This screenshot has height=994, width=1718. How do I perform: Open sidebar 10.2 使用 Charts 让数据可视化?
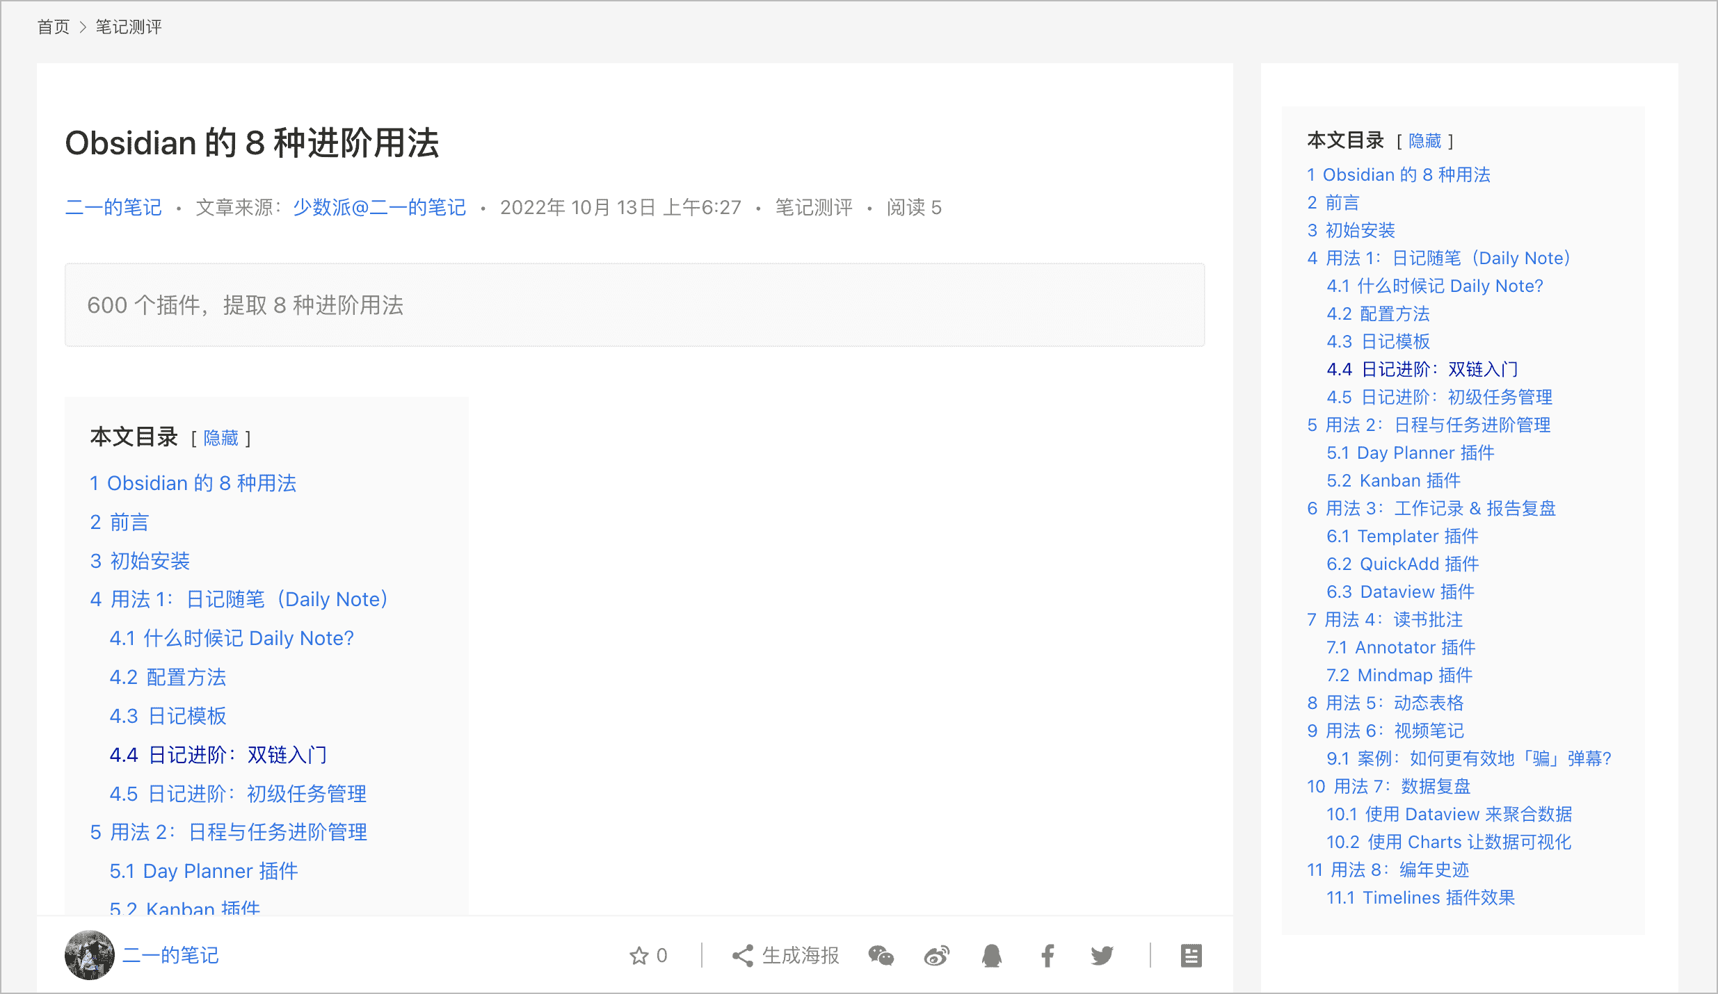pyautogui.click(x=1449, y=842)
